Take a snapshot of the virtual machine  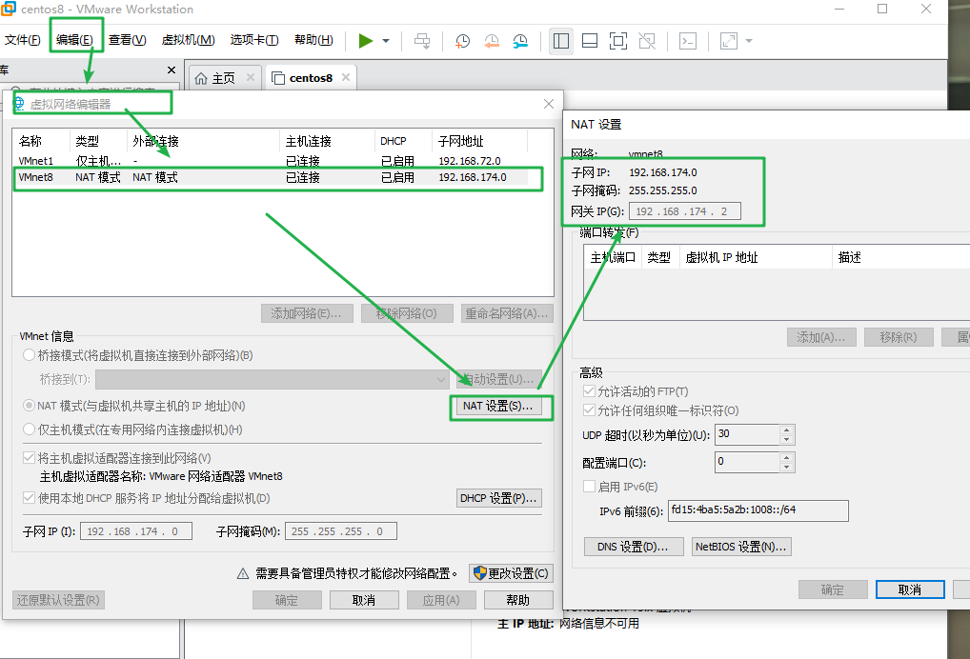point(462,41)
